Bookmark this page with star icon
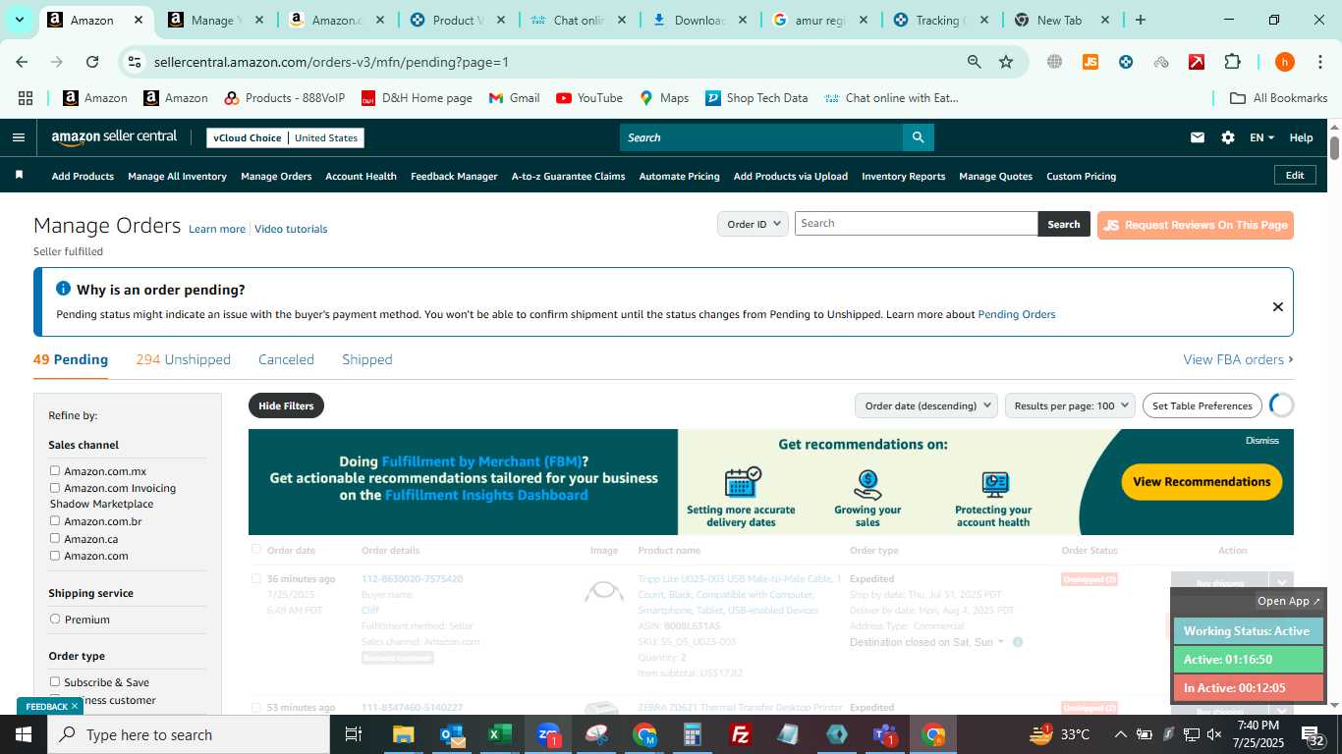Viewport: 1342px width, 754px height. (1006, 62)
